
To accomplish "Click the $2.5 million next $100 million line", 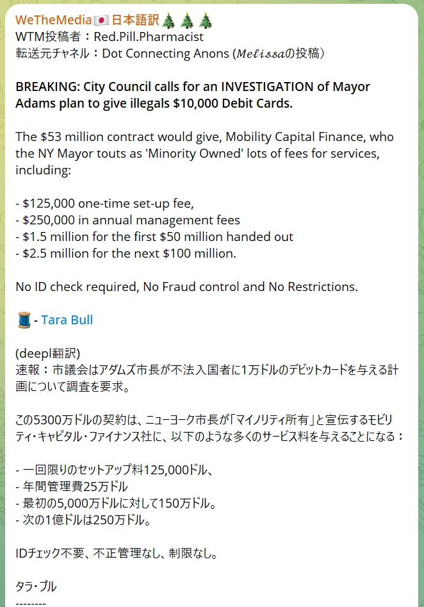I will click(x=126, y=254).
